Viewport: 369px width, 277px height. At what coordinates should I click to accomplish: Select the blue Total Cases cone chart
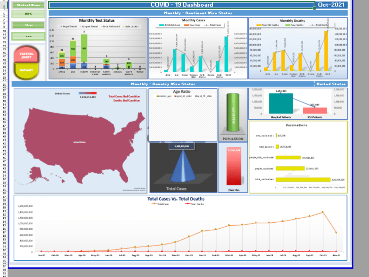click(x=183, y=168)
